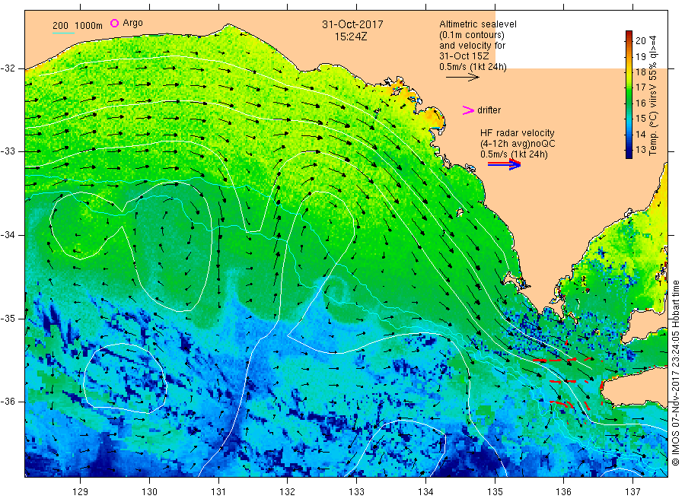The width and height of the screenshot is (685, 502).
Task: Click the '15:24Z' time label
Action: 351,37
